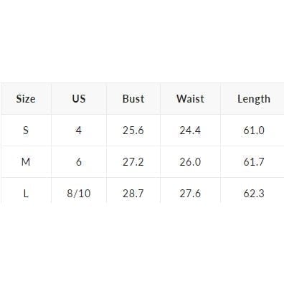This screenshot has height=284, width=284.
Task: Click waist value 27.6
Action: pyautogui.click(x=190, y=193)
